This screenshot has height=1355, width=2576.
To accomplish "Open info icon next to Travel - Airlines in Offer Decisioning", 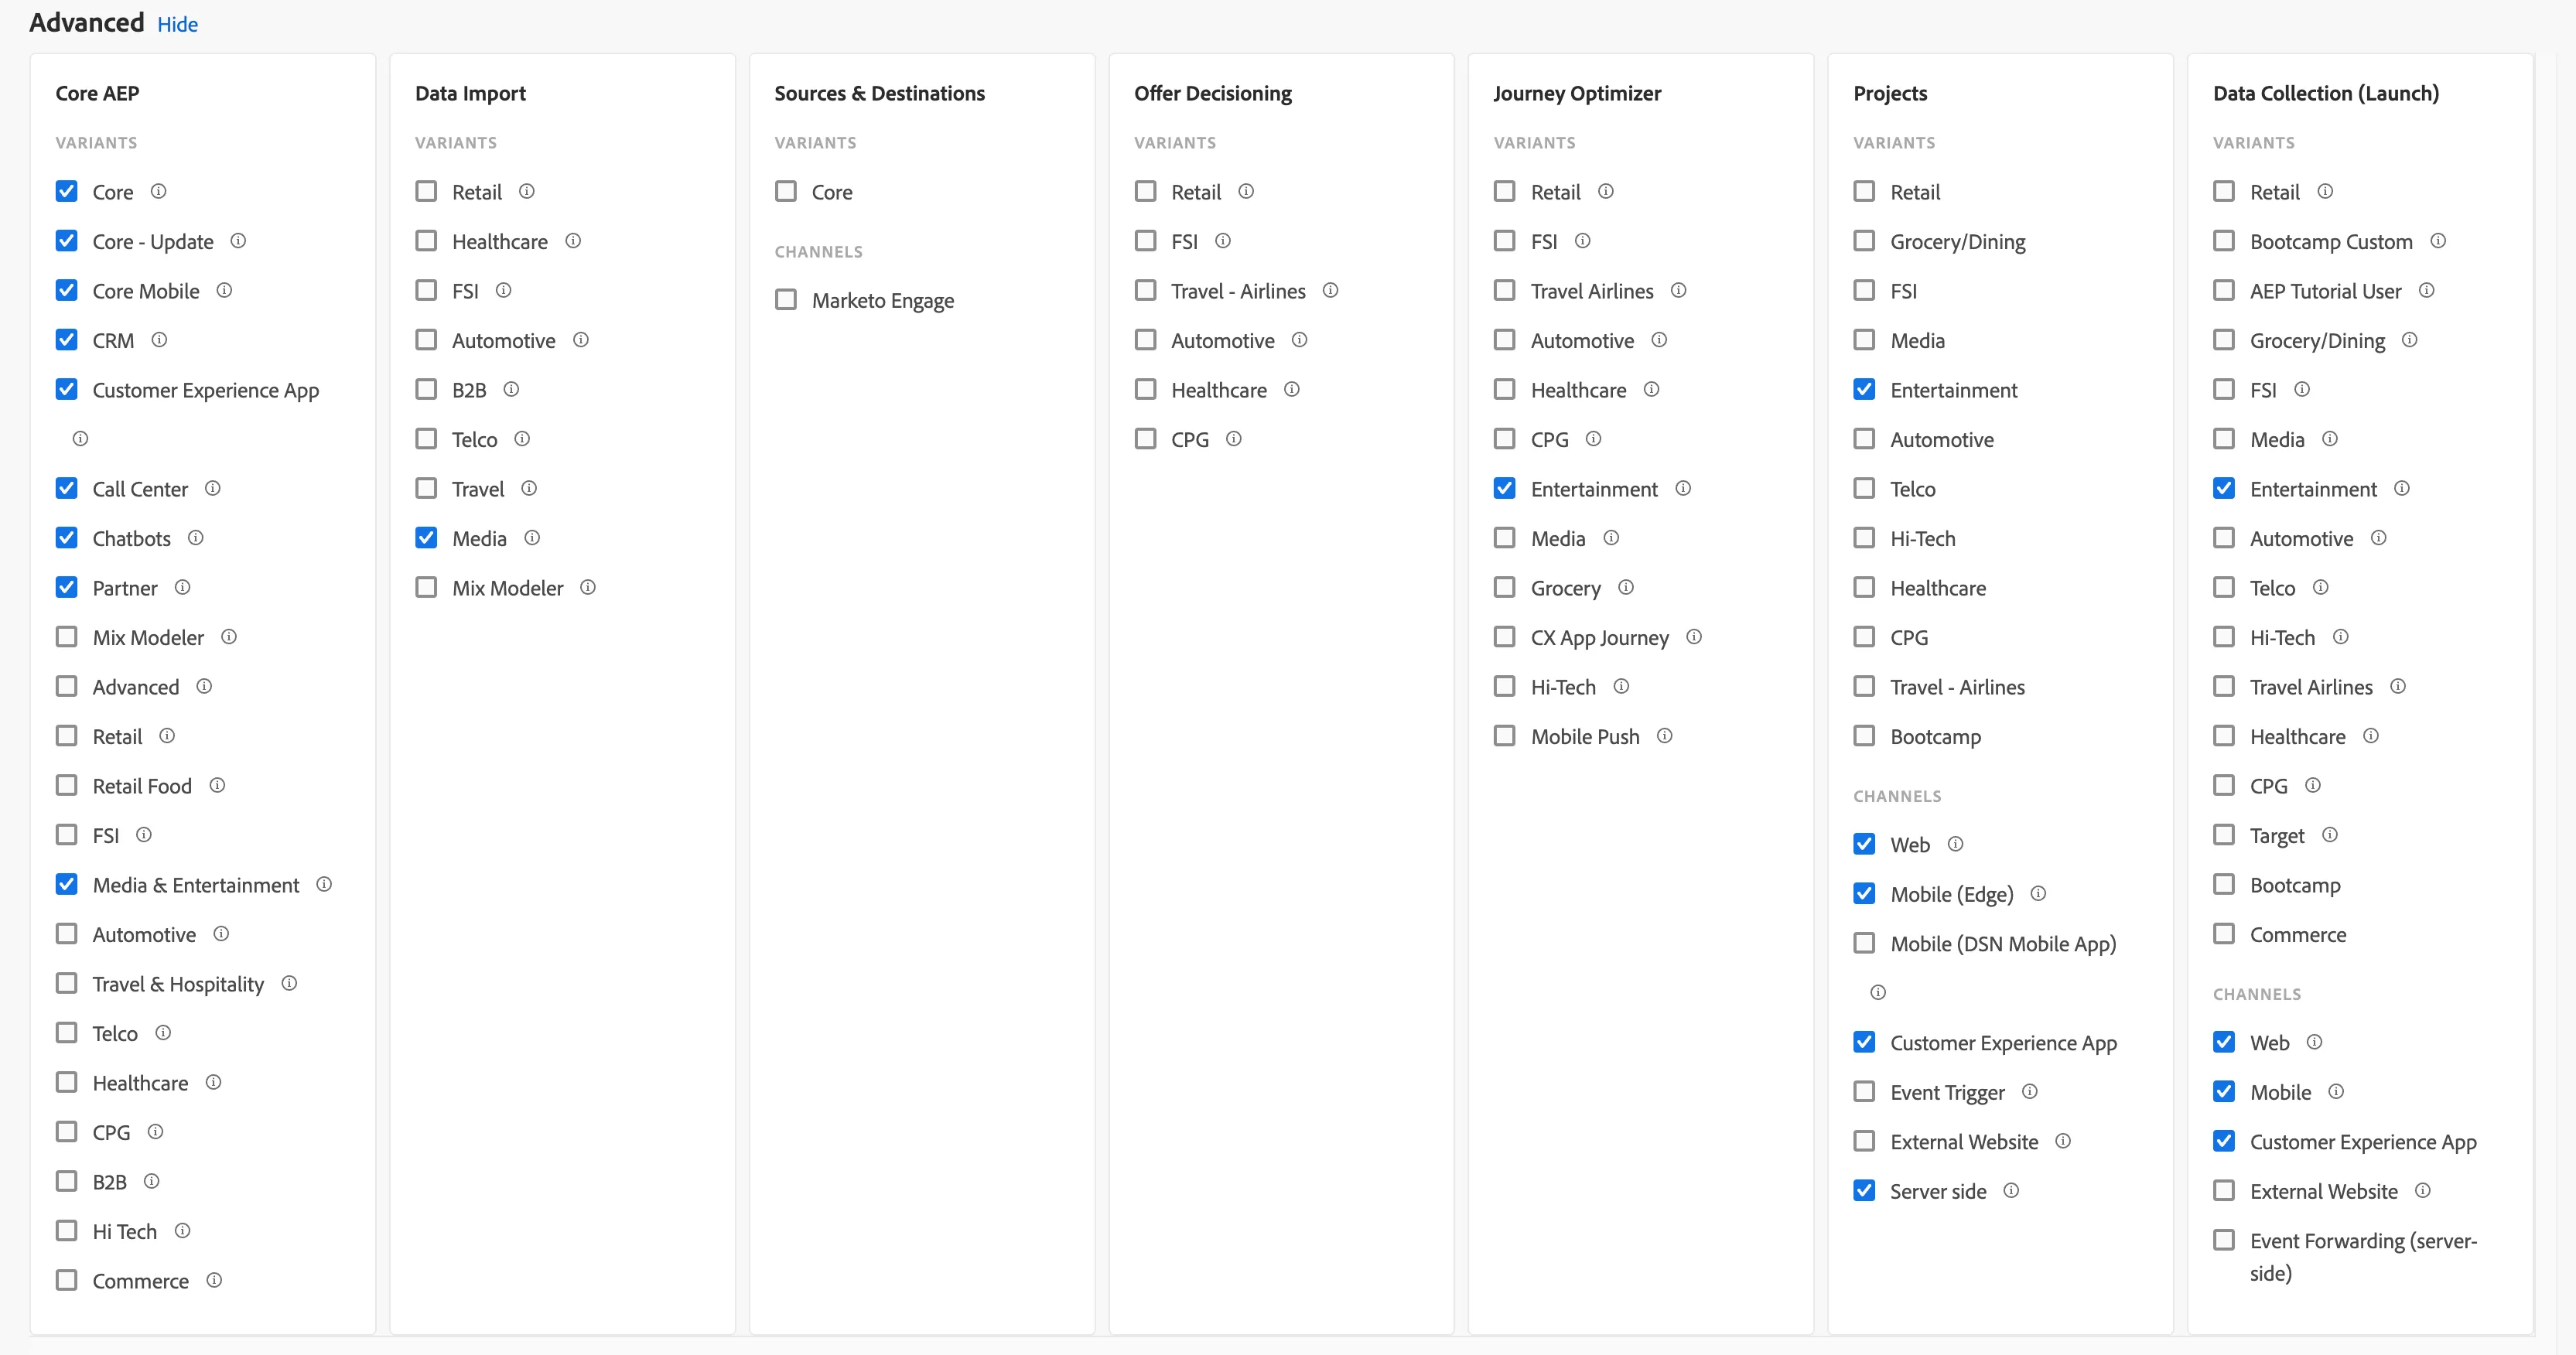I will [1330, 290].
